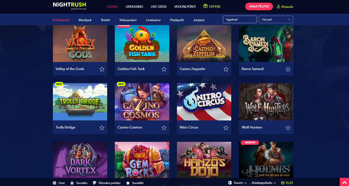
Task: Click the Avaa pelitili button
Action: 259,6
